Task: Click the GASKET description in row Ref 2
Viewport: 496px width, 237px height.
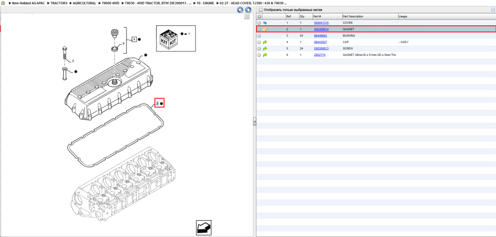Action: pyautogui.click(x=349, y=29)
